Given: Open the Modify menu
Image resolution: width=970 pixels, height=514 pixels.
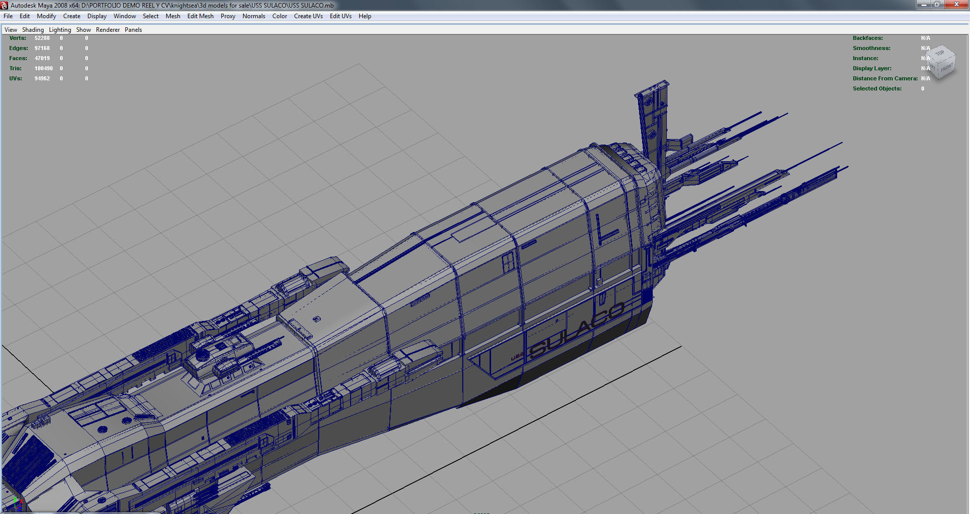Looking at the screenshot, I should click(x=46, y=16).
